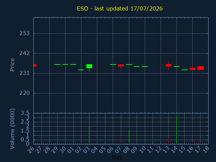Screen dimensions: 216x162
Task: Click the green volume bar on day 03
Action: point(89,135)
